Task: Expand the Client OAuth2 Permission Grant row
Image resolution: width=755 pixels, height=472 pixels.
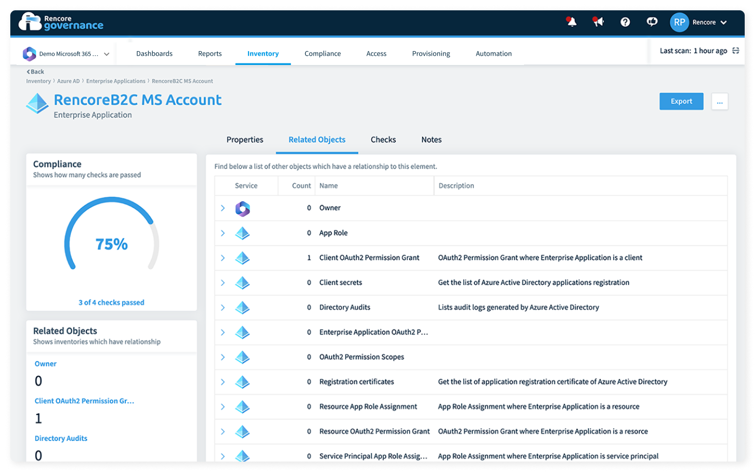Action: pyautogui.click(x=223, y=258)
